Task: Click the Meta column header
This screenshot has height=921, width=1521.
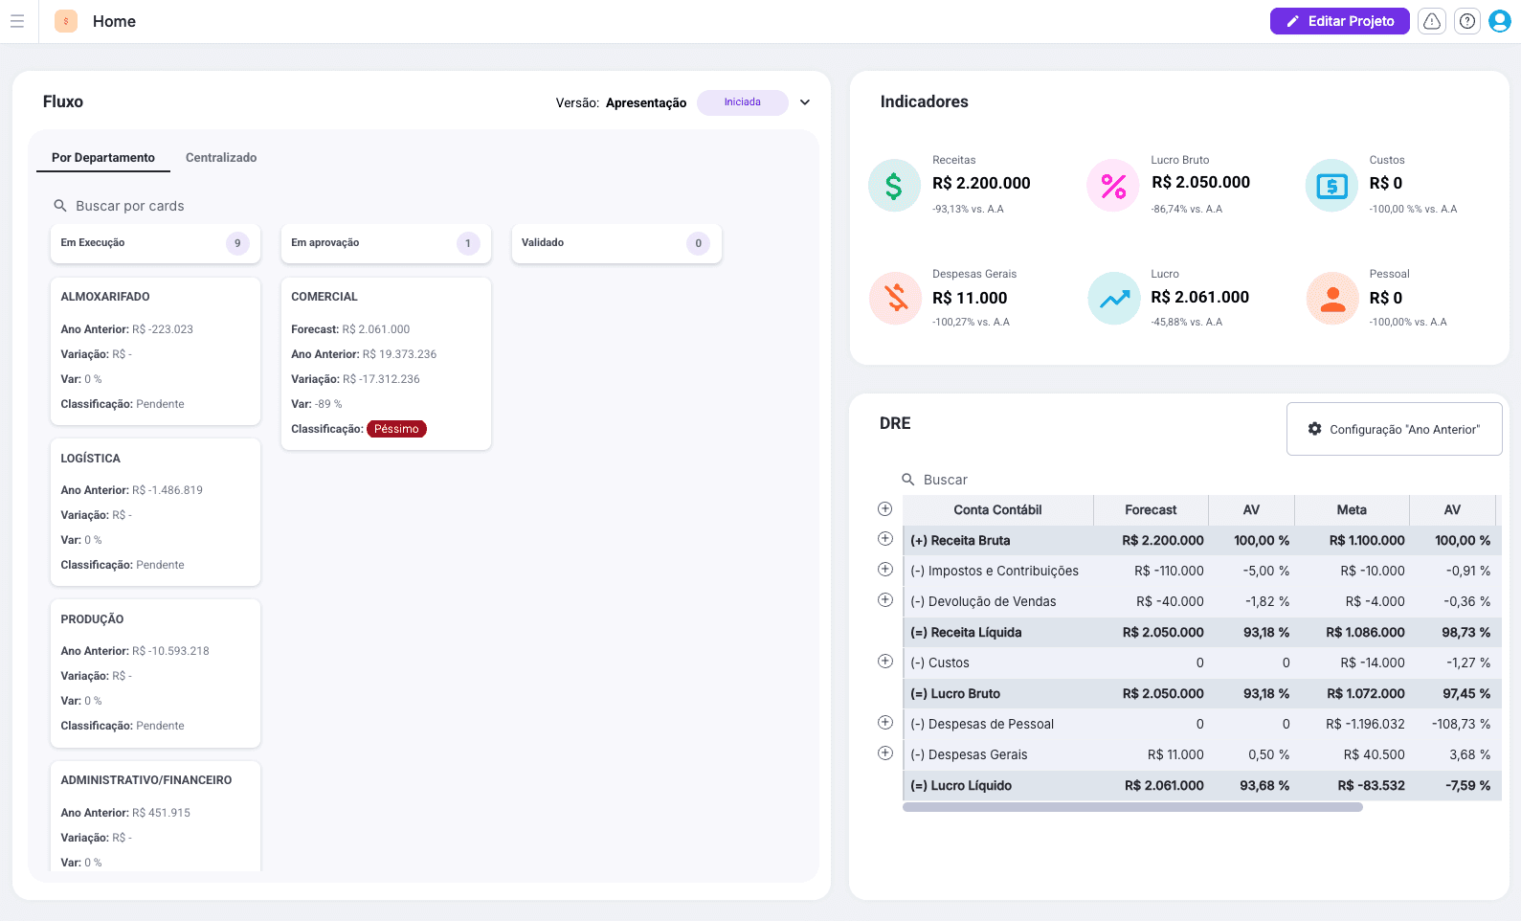Action: pos(1352,510)
